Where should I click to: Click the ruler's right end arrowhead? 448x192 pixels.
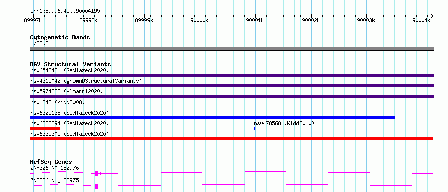pos(432,16)
